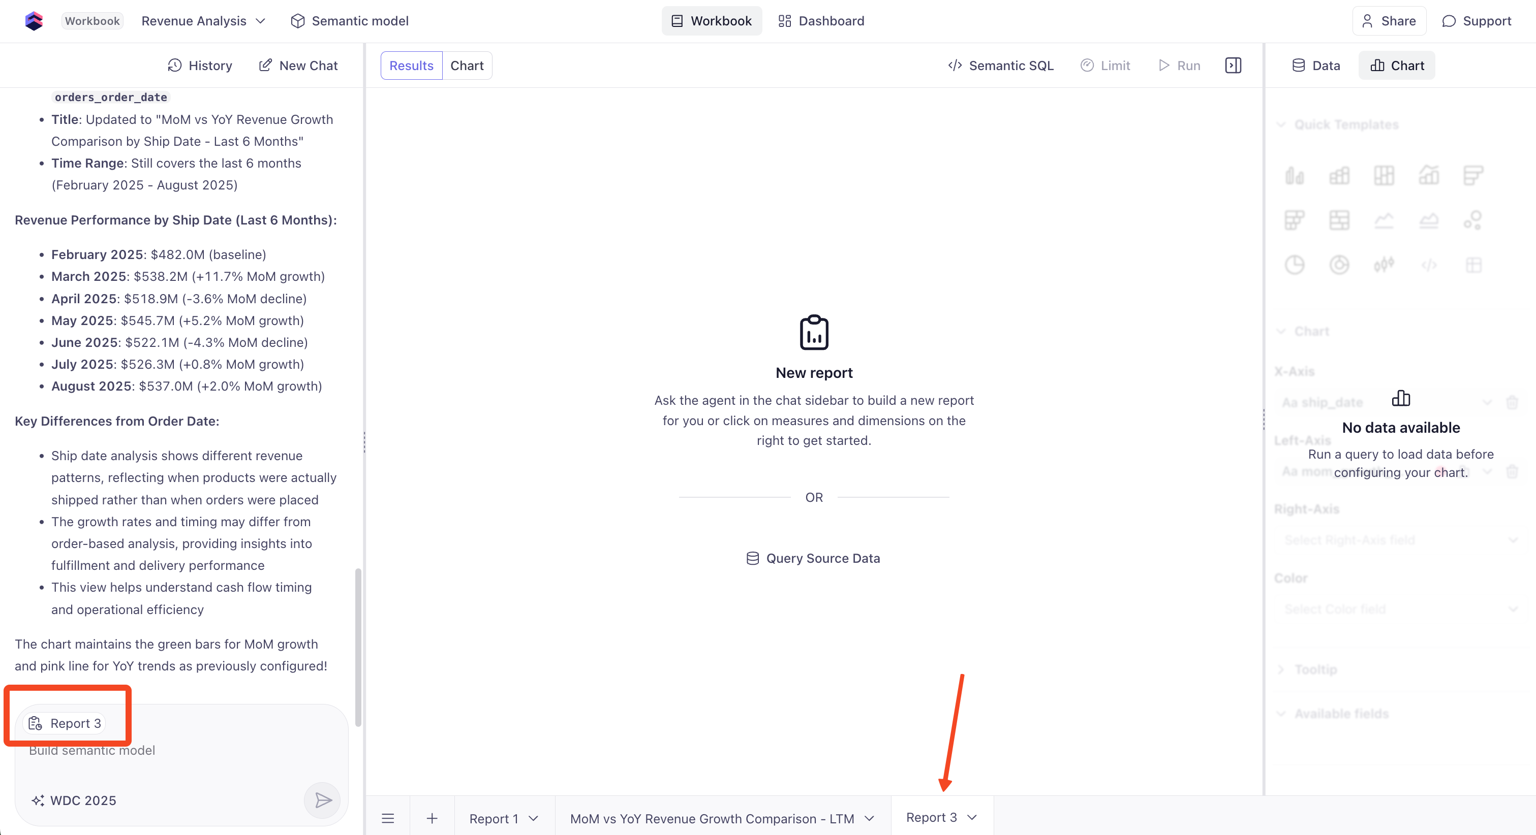
Task: Click the app logo in top-left
Action: tap(34, 21)
